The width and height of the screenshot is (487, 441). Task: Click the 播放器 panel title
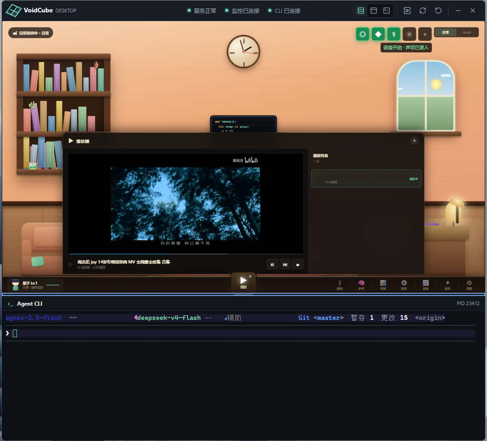coord(83,141)
